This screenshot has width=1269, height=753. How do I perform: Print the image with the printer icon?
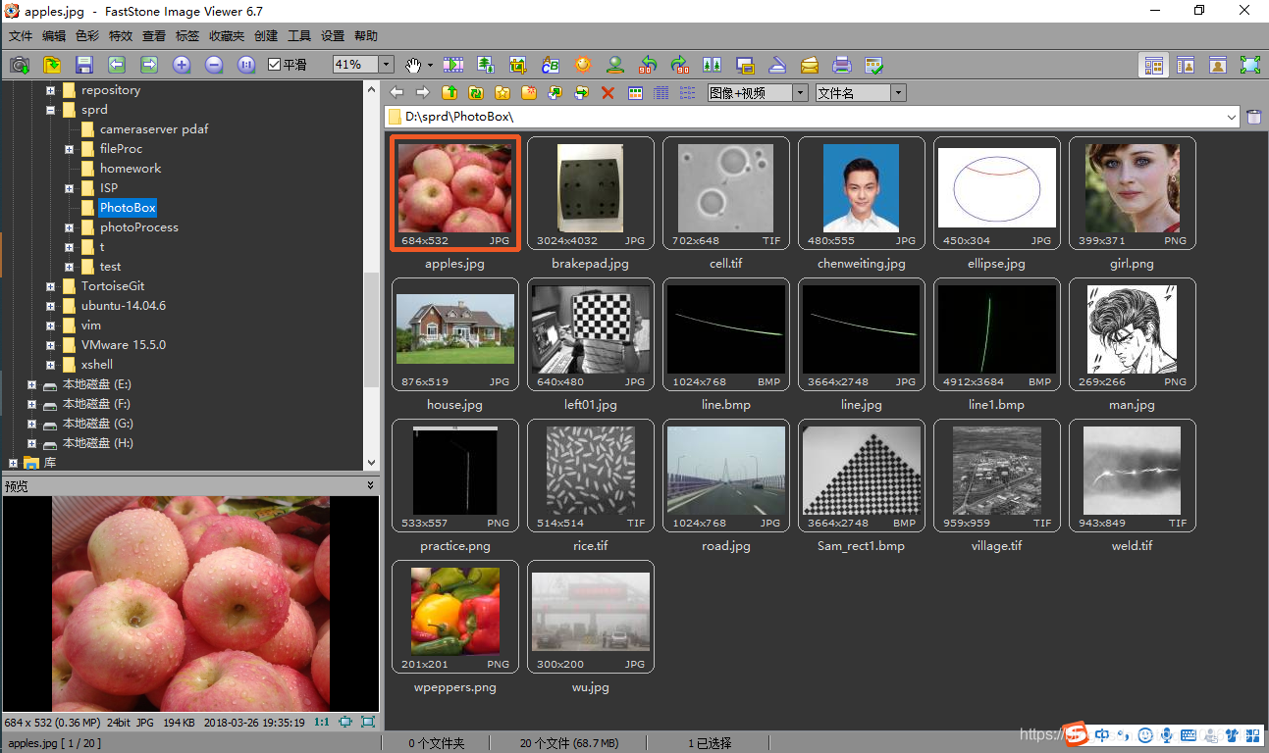[842, 65]
